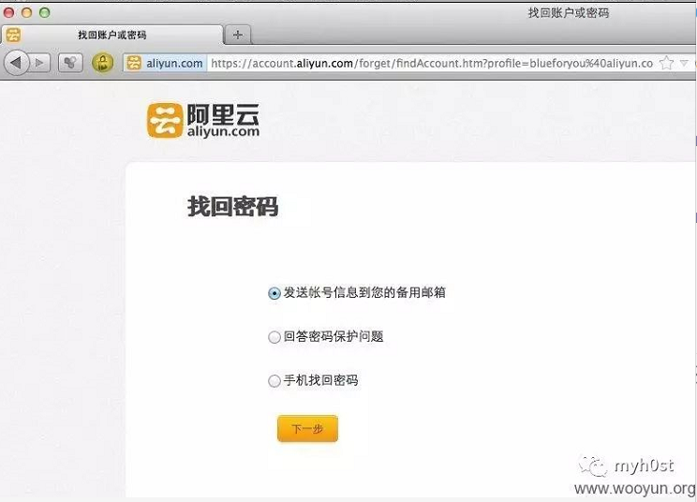Viewport: 697px width, 502px height.
Task: Click the browser back arrow button
Action: 16,63
